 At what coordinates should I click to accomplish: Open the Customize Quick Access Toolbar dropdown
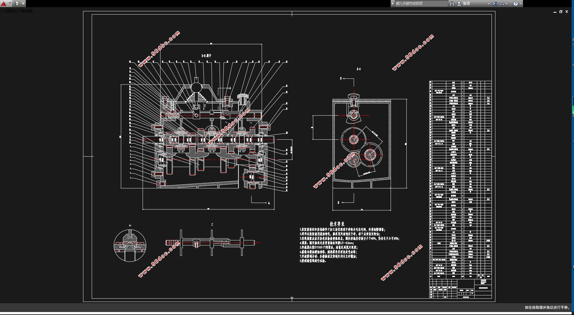pyautogui.click(x=23, y=4)
